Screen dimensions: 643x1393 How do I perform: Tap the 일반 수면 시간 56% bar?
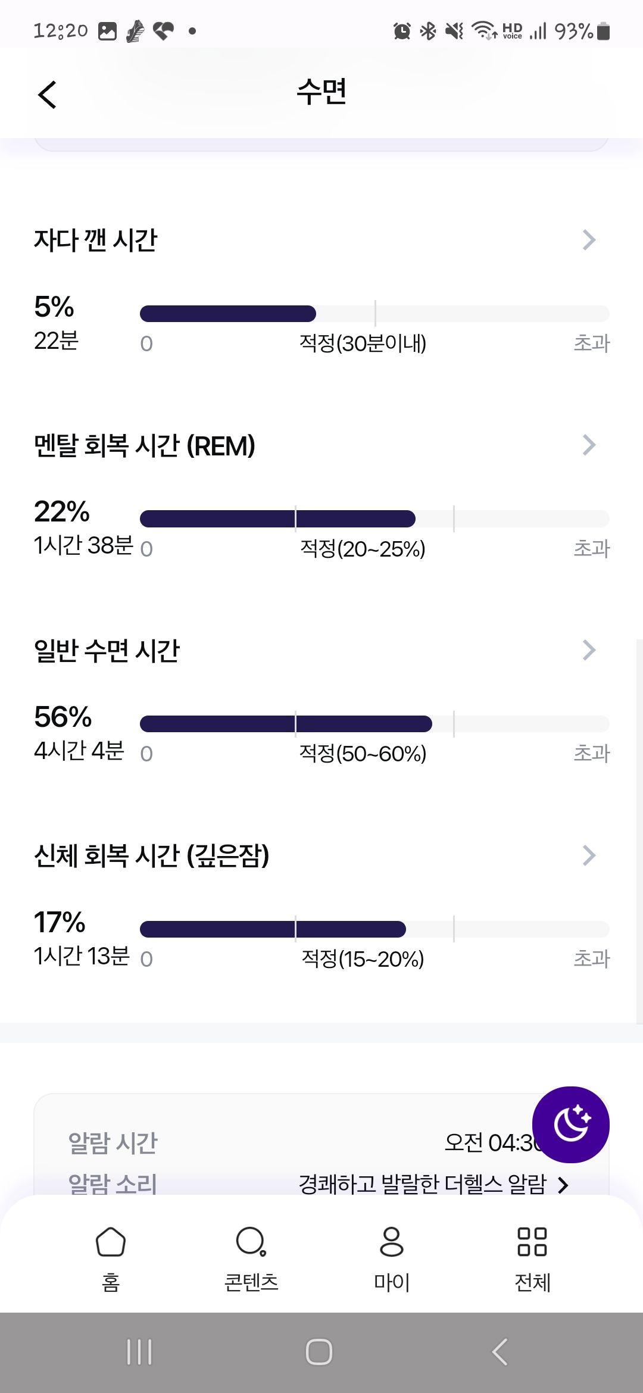[374, 724]
